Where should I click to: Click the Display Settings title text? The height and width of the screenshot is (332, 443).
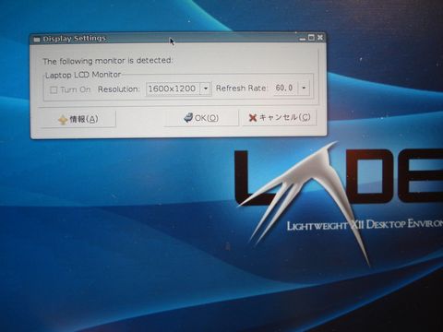tap(75, 39)
